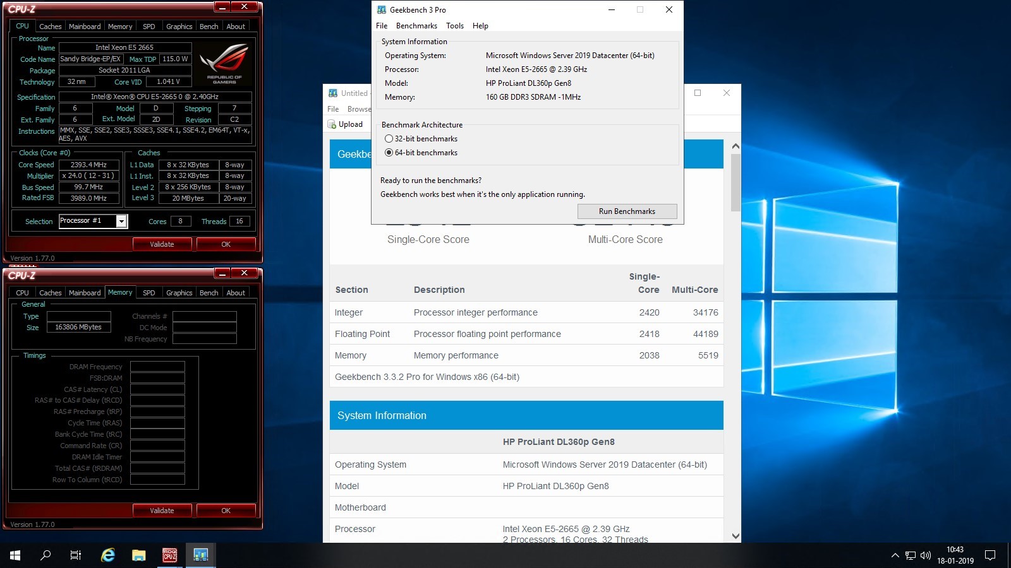
Task: Click the Floating Point single-core score 2418
Action: (x=649, y=334)
